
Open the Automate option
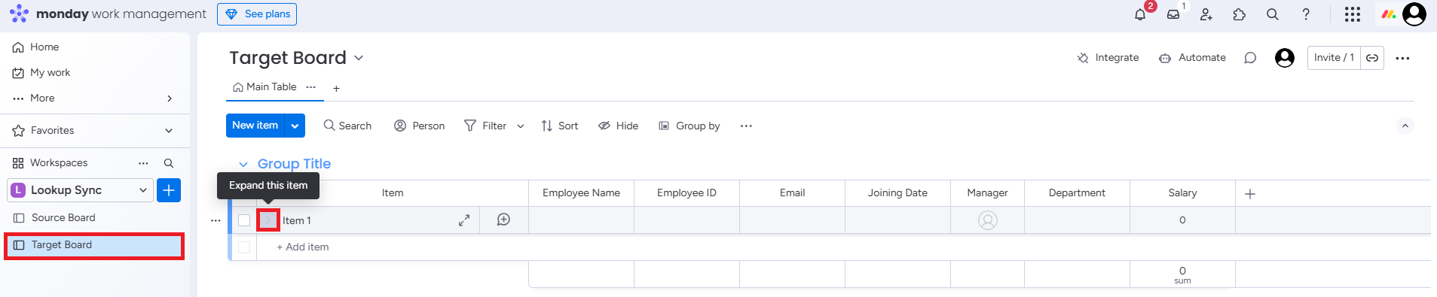tap(1192, 58)
